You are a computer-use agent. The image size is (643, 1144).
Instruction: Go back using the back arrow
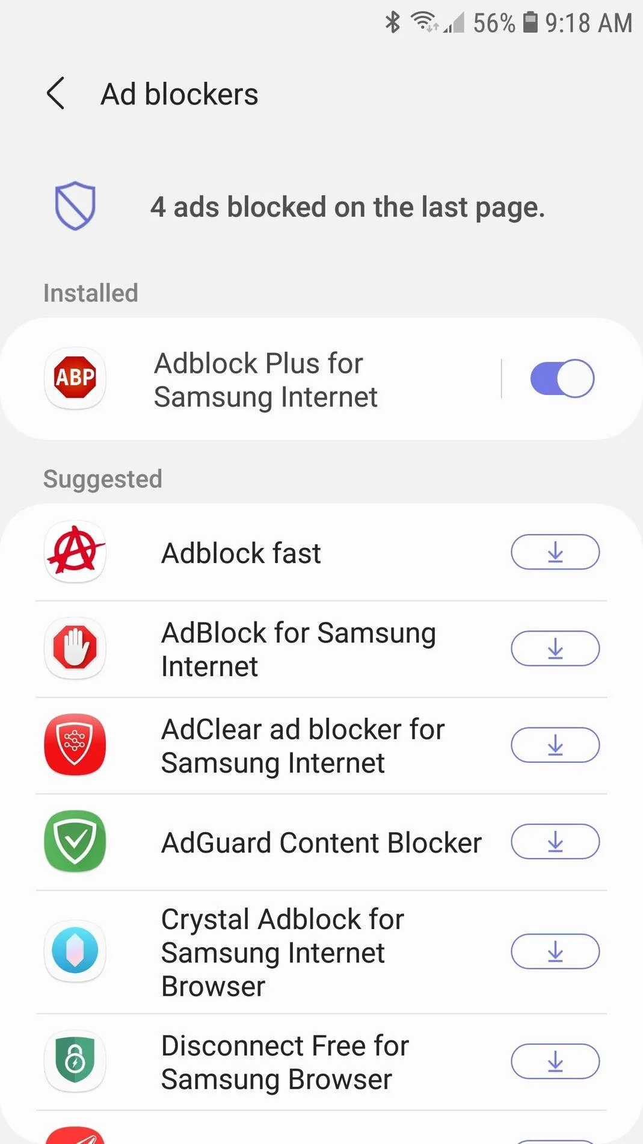pyautogui.click(x=55, y=94)
